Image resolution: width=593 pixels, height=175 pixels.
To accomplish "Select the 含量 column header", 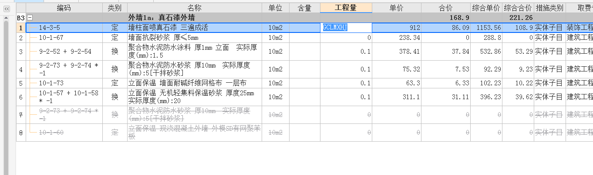I will click(x=304, y=8).
